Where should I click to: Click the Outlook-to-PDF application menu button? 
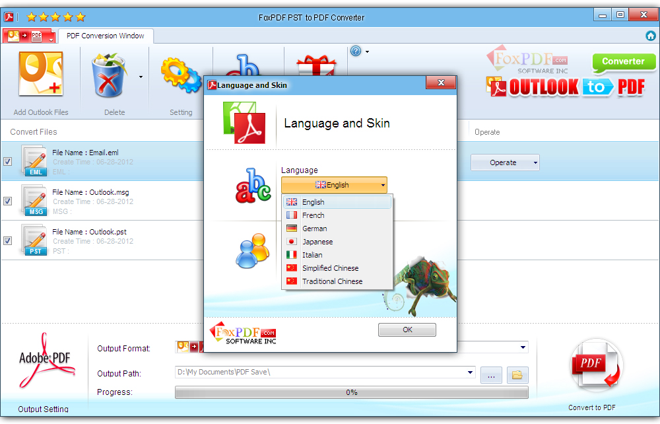[29, 36]
